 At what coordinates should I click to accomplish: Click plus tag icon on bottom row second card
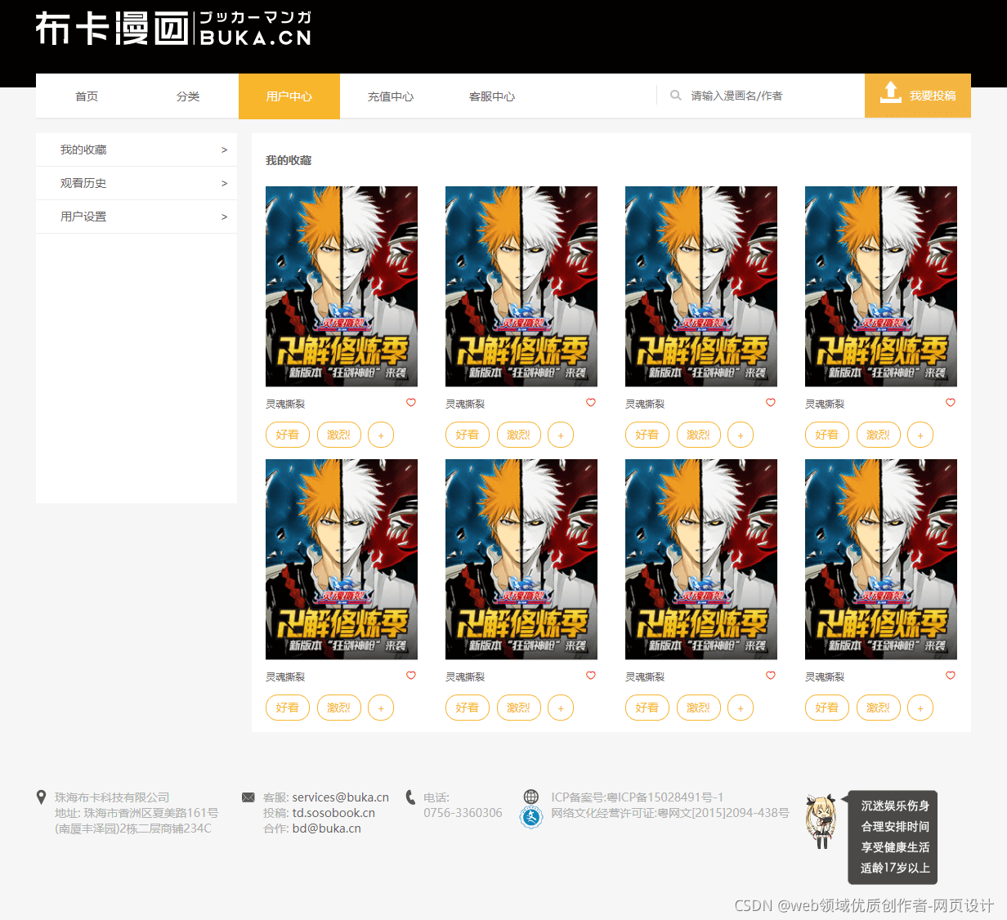coord(561,708)
